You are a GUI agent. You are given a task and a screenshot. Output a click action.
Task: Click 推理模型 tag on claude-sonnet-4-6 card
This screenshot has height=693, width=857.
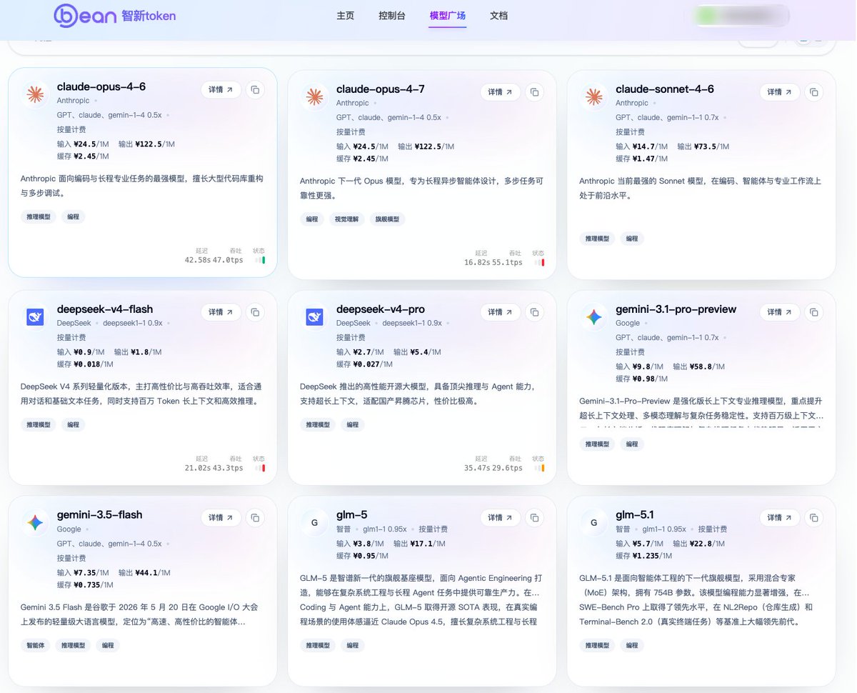(598, 239)
